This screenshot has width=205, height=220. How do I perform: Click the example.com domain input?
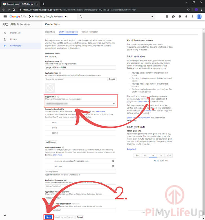point(81,172)
